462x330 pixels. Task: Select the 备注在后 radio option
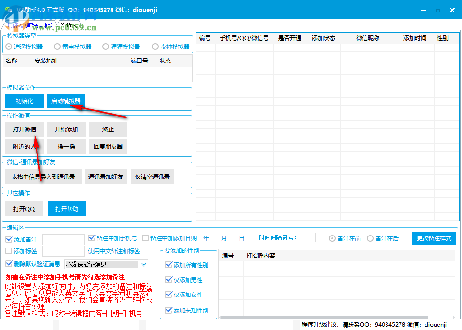pyautogui.click(x=370, y=238)
